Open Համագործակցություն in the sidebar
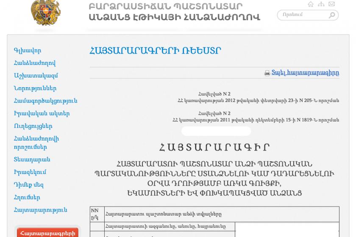This screenshot has height=237, width=356. tap(46, 101)
